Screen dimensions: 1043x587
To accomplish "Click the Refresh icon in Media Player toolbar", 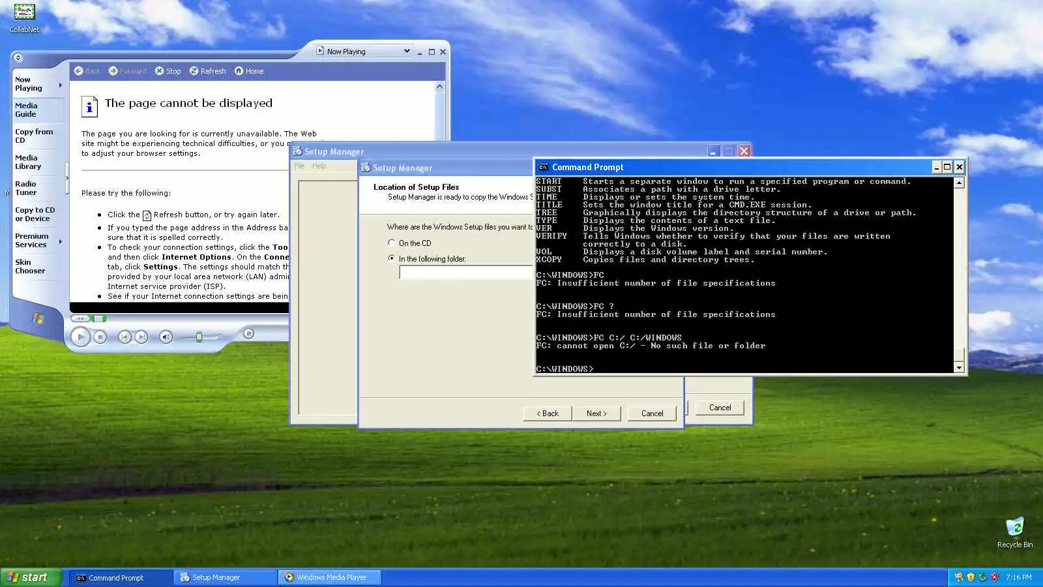I will pyautogui.click(x=194, y=71).
